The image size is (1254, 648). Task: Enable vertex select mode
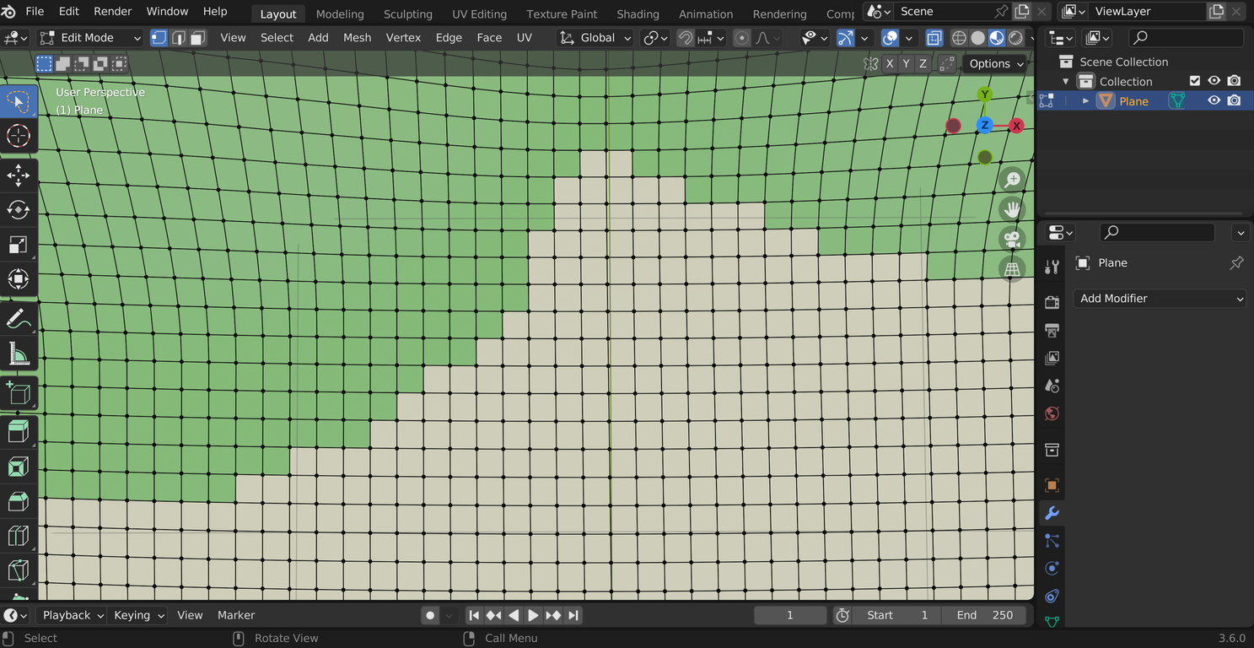click(159, 38)
